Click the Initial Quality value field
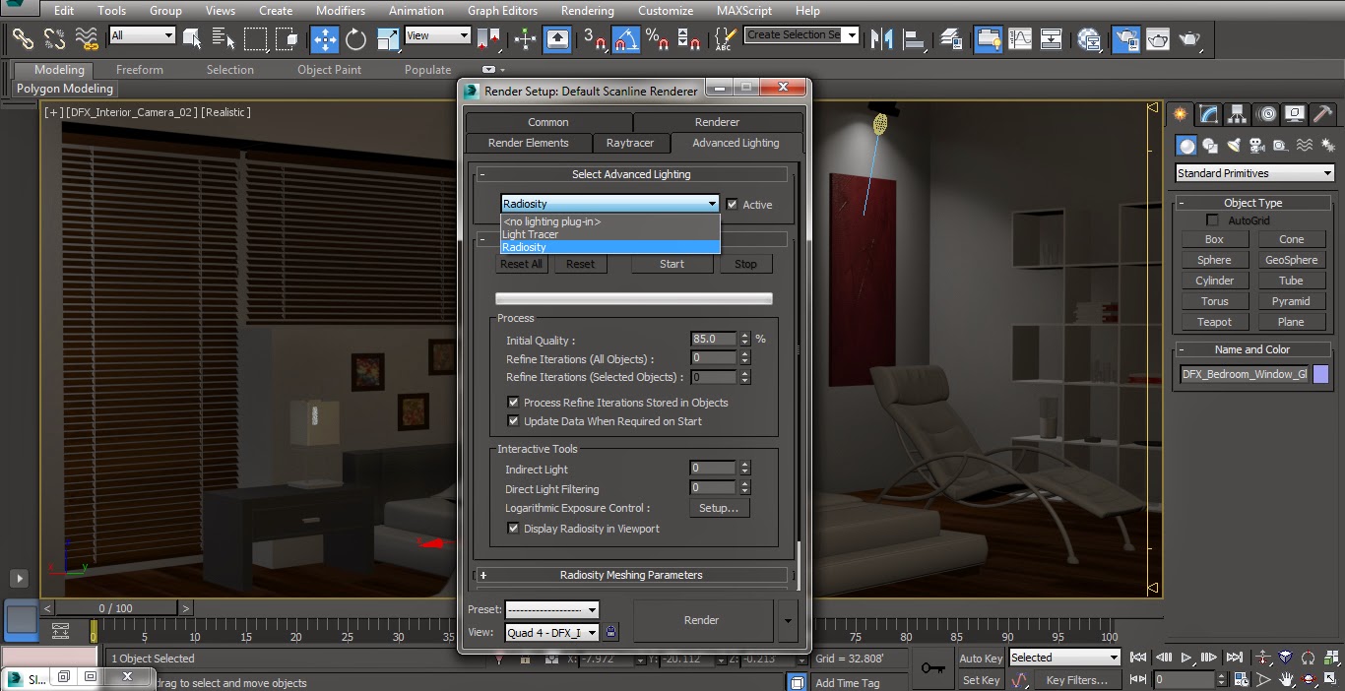 (x=712, y=338)
